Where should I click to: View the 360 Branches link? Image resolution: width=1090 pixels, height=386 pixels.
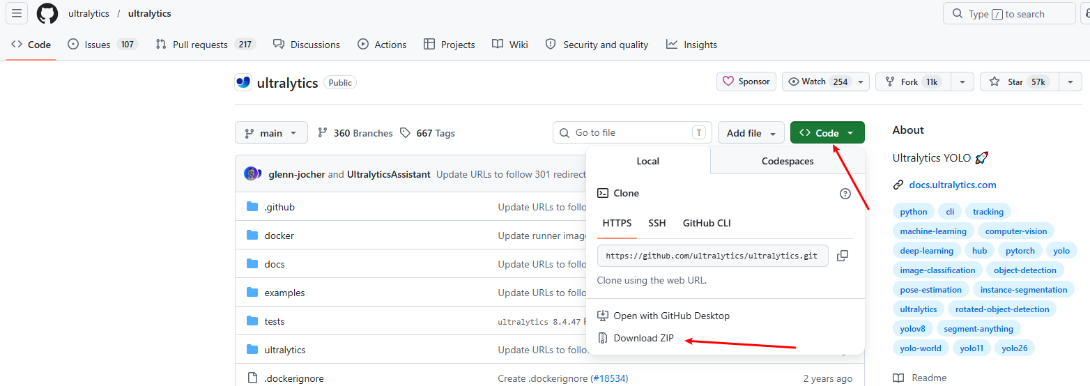coord(355,133)
